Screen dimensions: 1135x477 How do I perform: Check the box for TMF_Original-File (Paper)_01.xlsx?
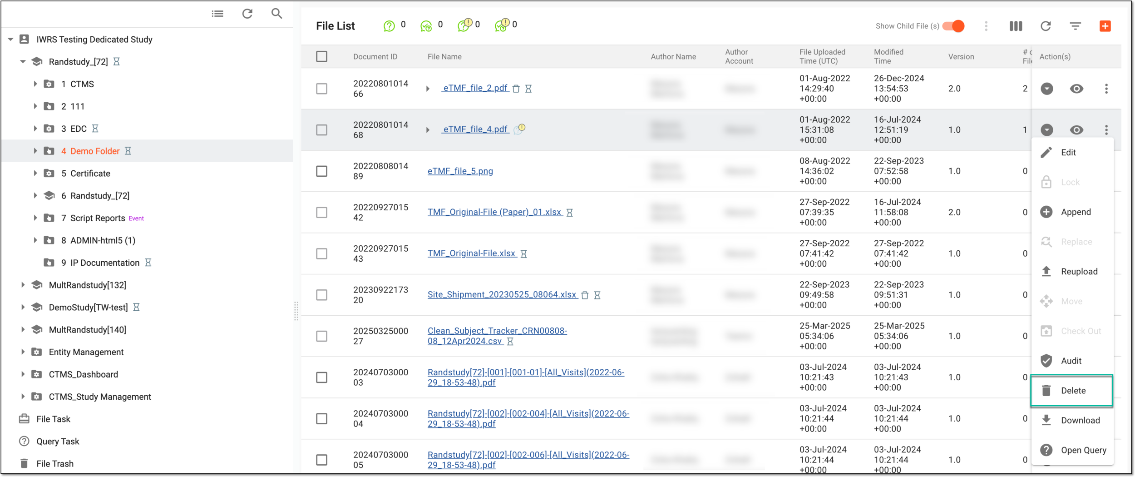(x=322, y=212)
